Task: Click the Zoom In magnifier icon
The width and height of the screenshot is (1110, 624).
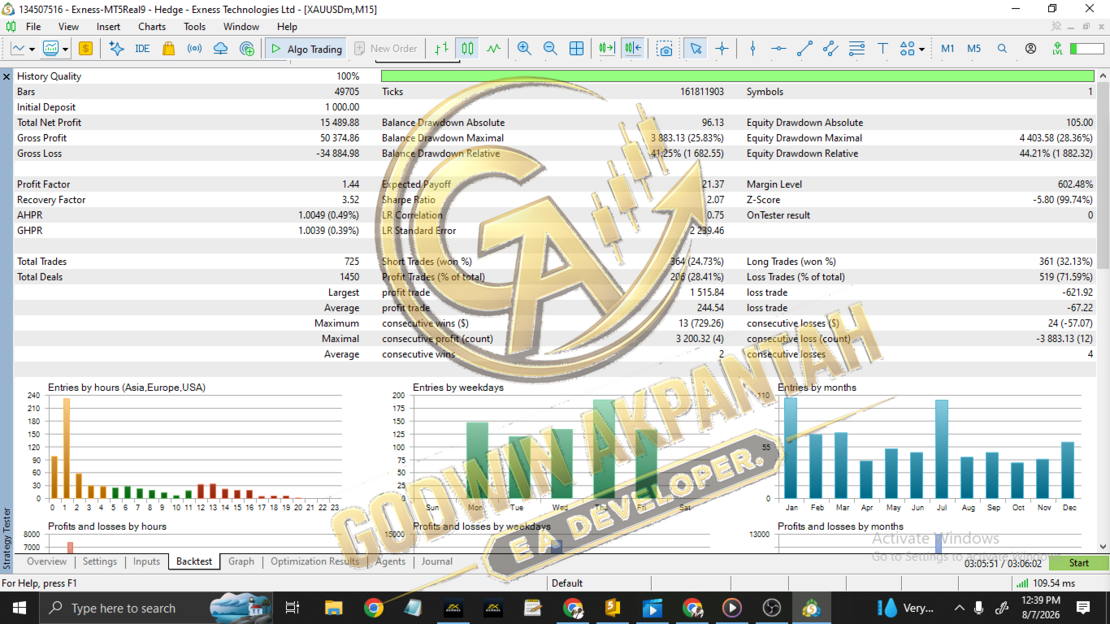Action: click(524, 49)
